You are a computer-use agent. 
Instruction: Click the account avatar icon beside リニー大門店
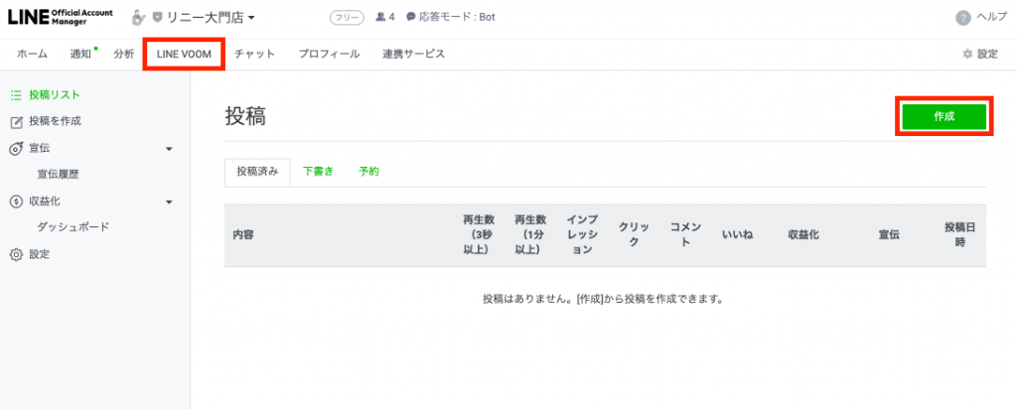pyautogui.click(x=138, y=18)
